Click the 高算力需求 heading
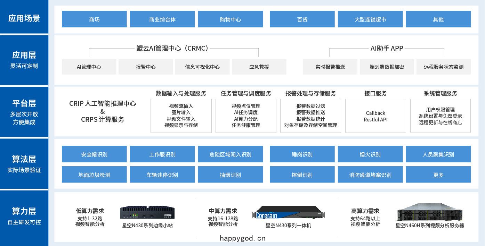The image size is (485, 246). point(365,211)
